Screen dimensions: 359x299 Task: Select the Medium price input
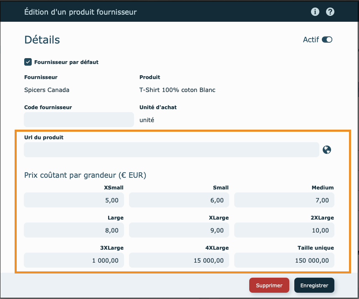[284, 200]
